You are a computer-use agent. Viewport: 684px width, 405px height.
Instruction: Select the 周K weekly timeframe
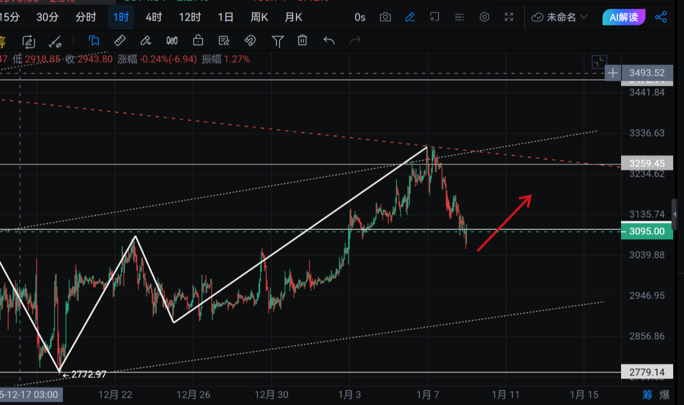click(259, 17)
